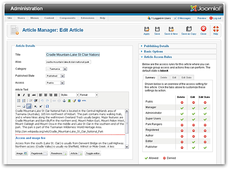Click Article button below editor
The height and width of the screenshot is (170, 229).
click(x=76, y=154)
